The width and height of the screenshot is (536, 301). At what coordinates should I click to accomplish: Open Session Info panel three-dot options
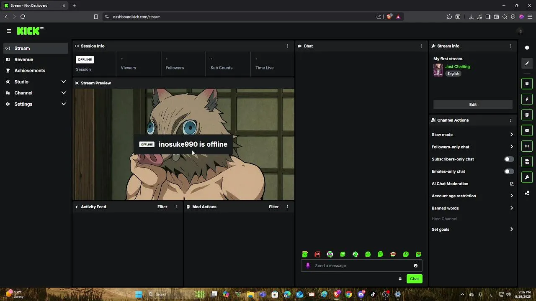[287, 46]
